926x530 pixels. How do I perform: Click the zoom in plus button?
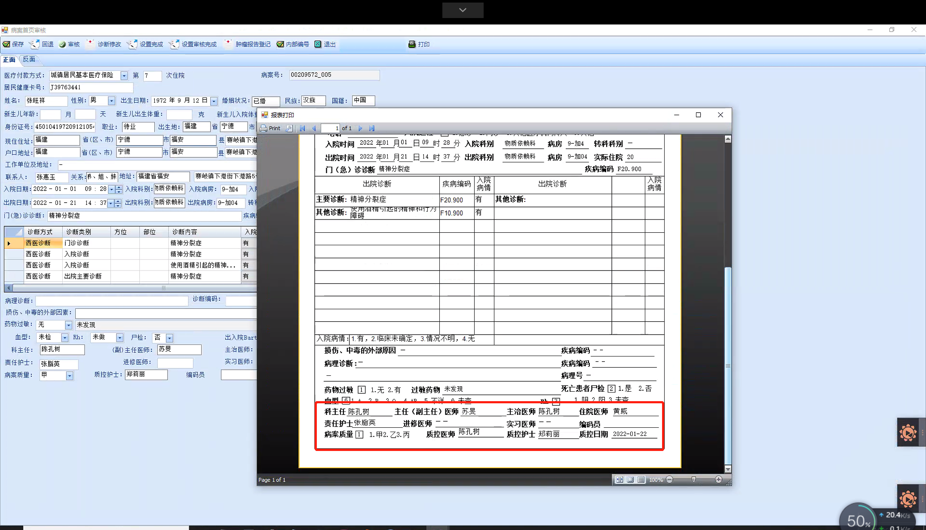pos(718,479)
